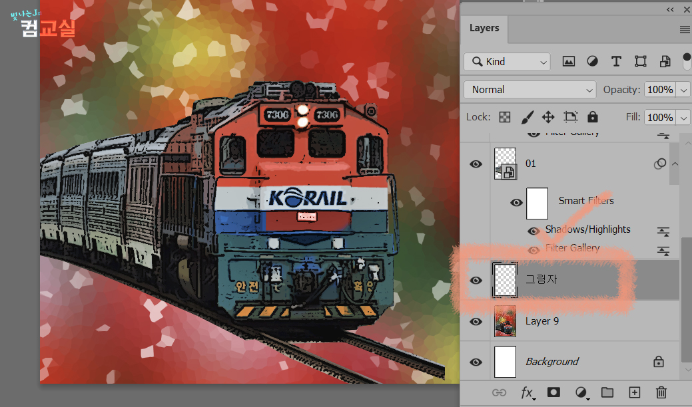Hide the Smart Filters of layer 01

tap(516, 203)
